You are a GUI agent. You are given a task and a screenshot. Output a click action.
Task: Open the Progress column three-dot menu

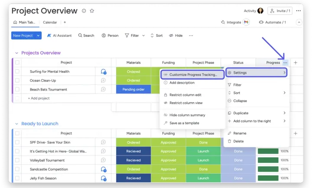pos(285,63)
